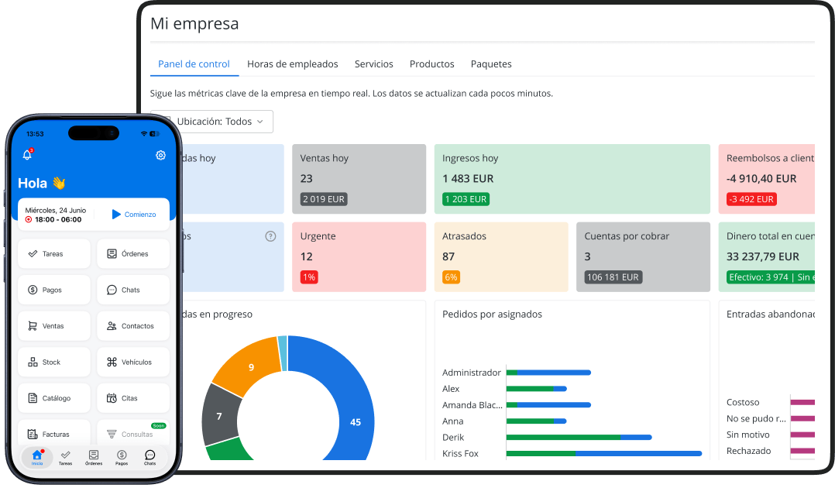Open Pagos tile on phone

pos(53,290)
